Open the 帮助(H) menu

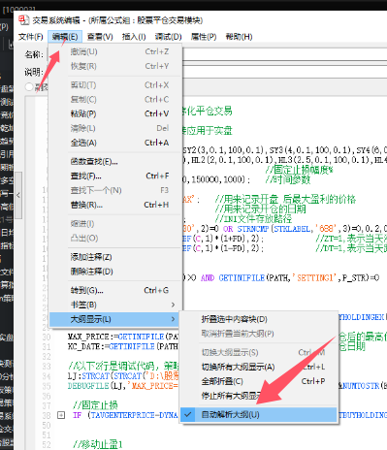[239, 37]
